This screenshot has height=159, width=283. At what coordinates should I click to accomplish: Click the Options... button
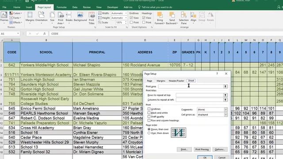[x=220, y=149]
